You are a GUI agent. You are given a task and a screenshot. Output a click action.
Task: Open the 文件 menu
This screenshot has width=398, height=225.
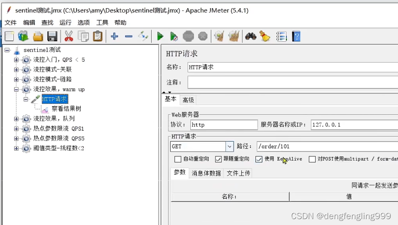click(10, 23)
